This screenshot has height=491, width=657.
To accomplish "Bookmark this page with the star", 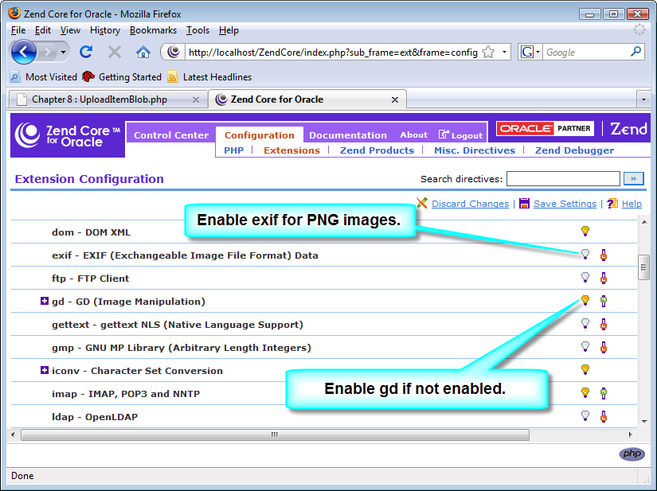I will click(x=488, y=53).
